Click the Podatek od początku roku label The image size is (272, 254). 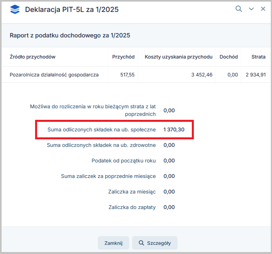pyautogui.click(x=124, y=160)
